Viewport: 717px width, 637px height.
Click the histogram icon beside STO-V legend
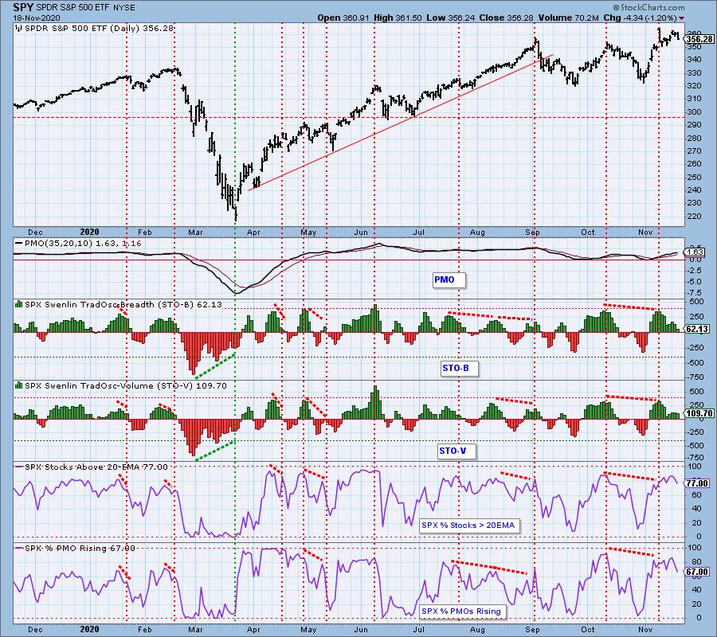pyautogui.click(x=19, y=385)
